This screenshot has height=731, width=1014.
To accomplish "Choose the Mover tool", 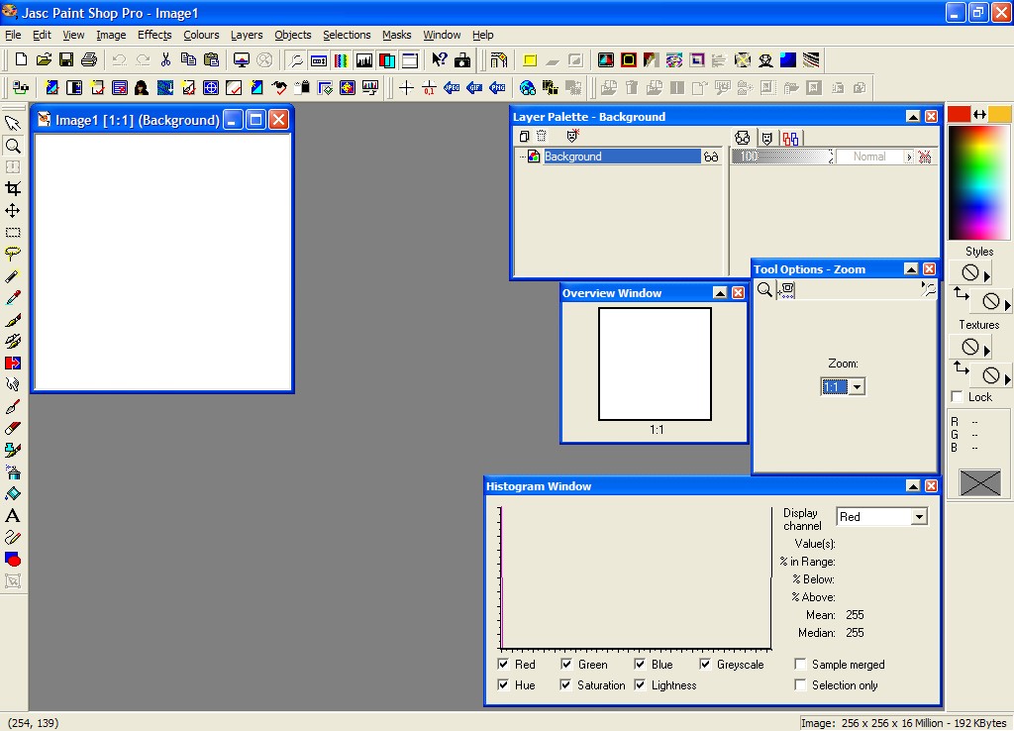I will [12, 210].
